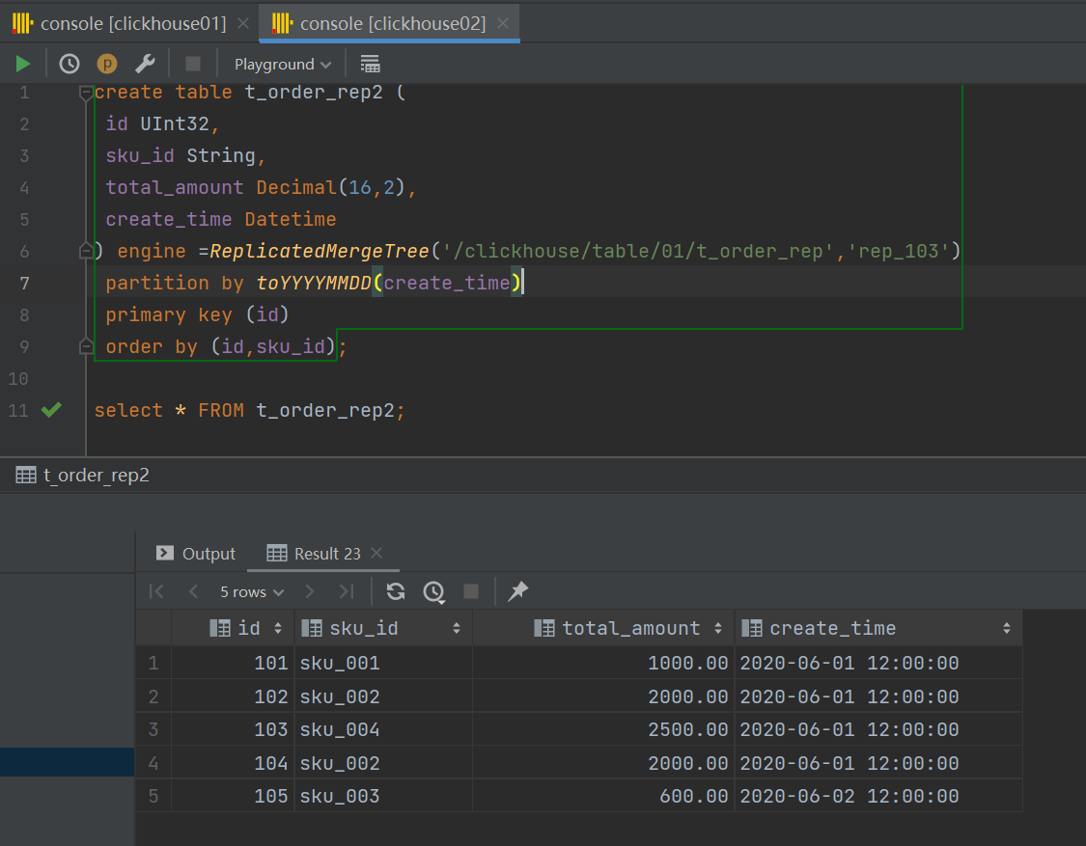1086x846 pixels.
Task: Open the Playground session dropdown
Action: click(x=283, y=64)
